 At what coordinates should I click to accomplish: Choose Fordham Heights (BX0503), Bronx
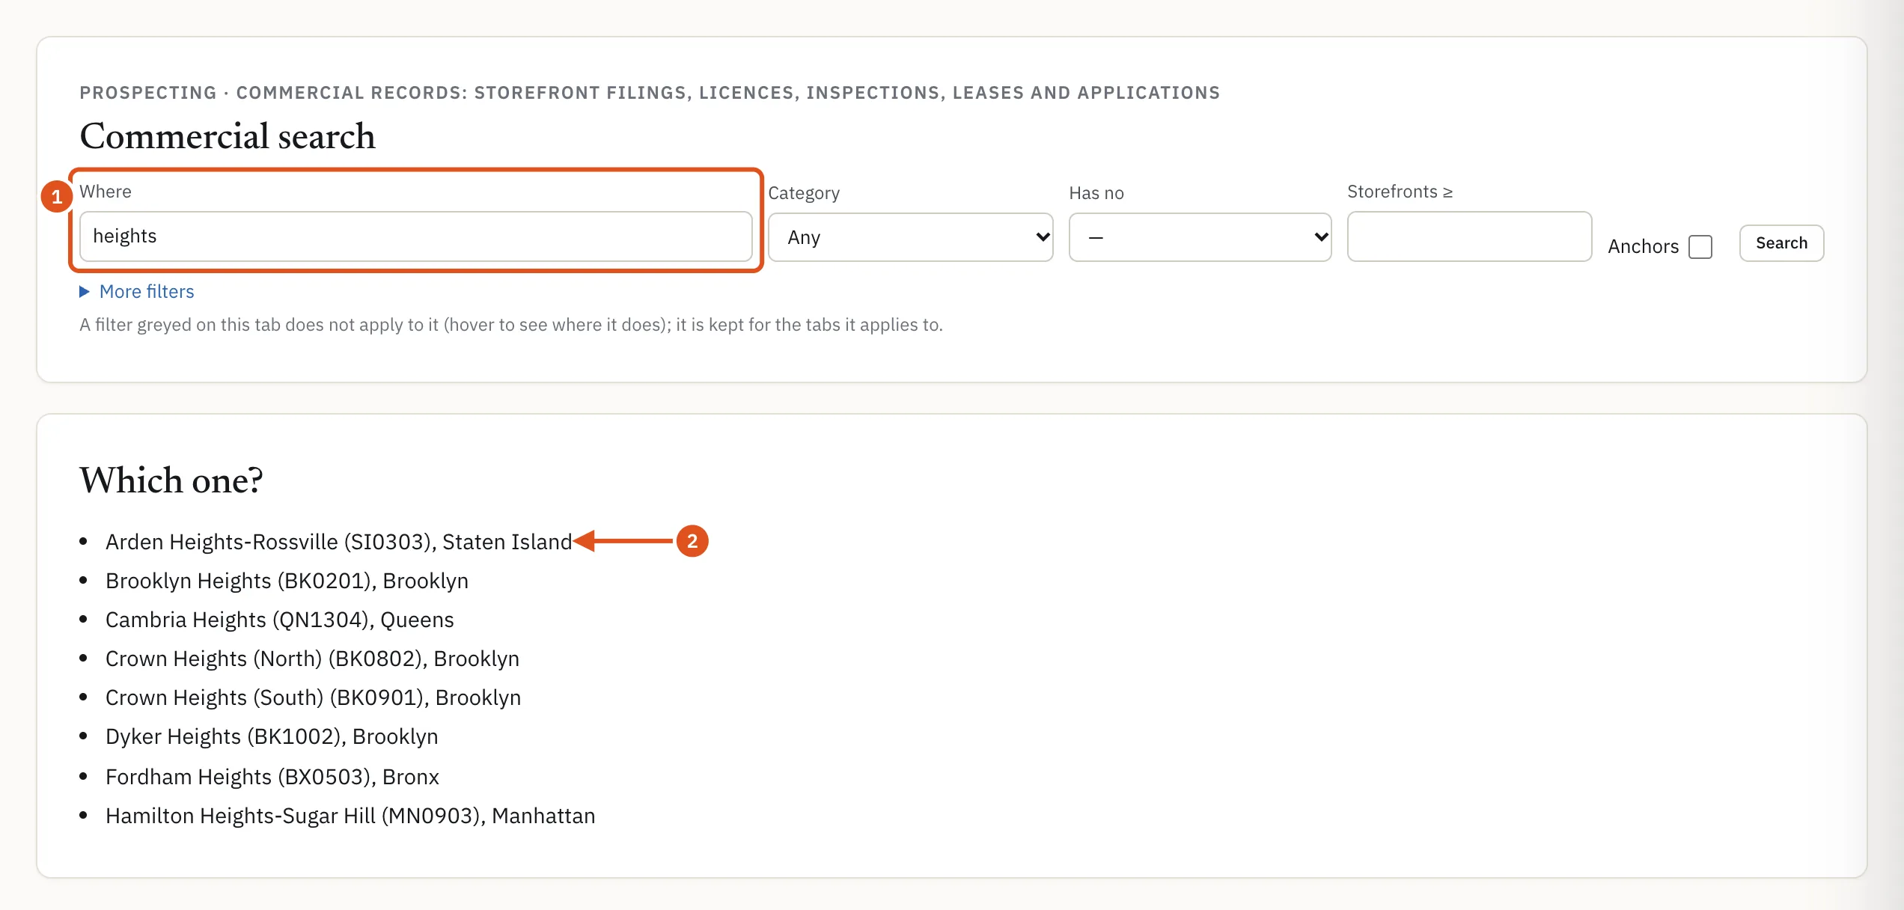[x=272, y=777]
